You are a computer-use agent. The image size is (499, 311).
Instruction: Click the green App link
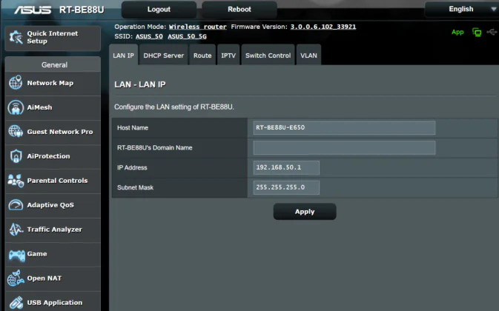(457, 32)
